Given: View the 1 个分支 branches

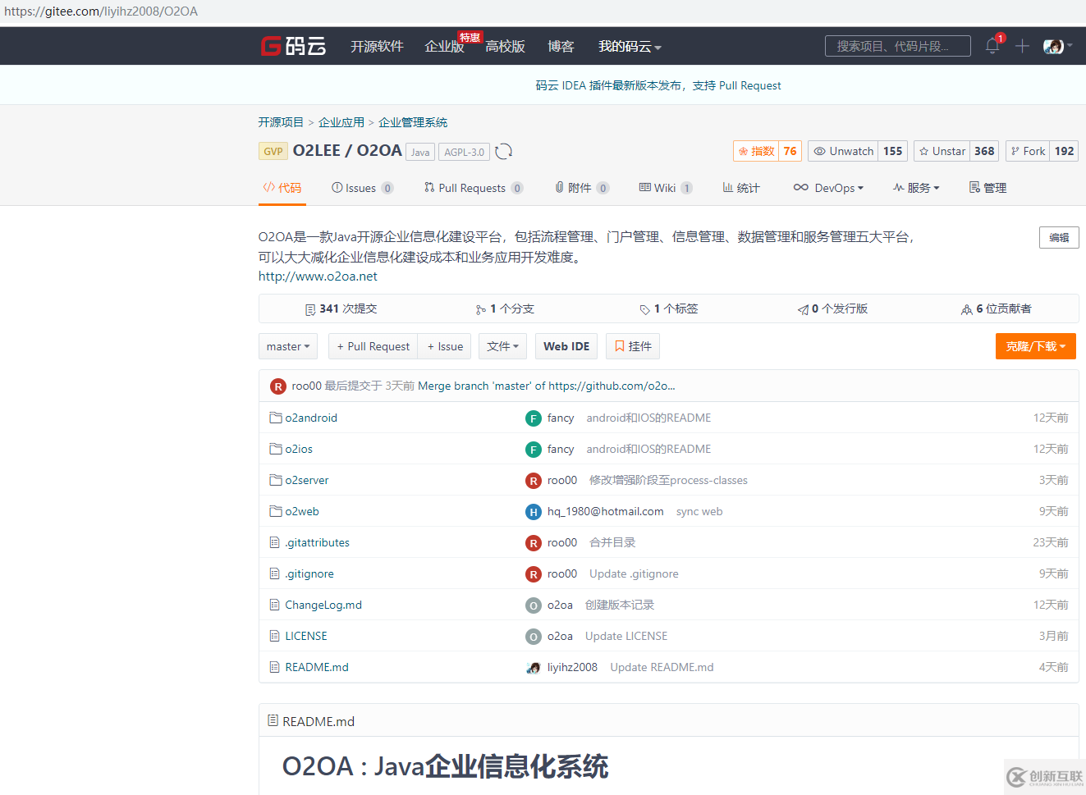Looking at the screenshot, I should [x=505, y=309].
